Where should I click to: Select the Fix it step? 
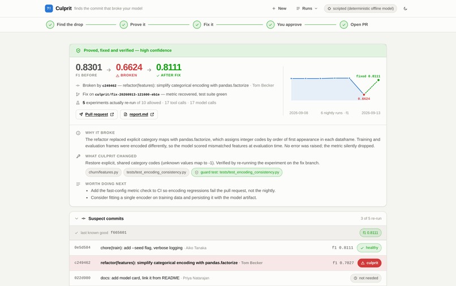(x=203, y=24)
